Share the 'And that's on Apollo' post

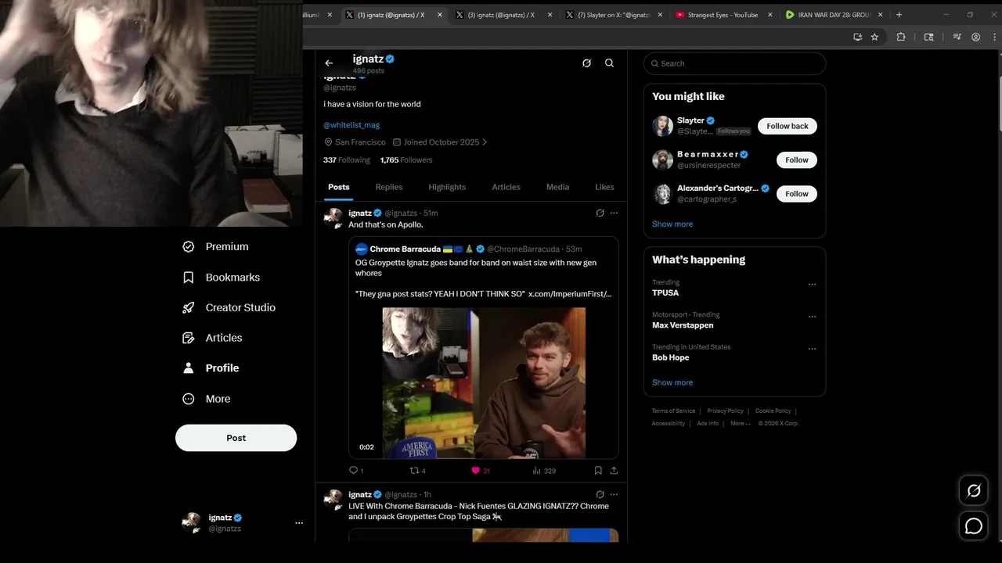614,471
